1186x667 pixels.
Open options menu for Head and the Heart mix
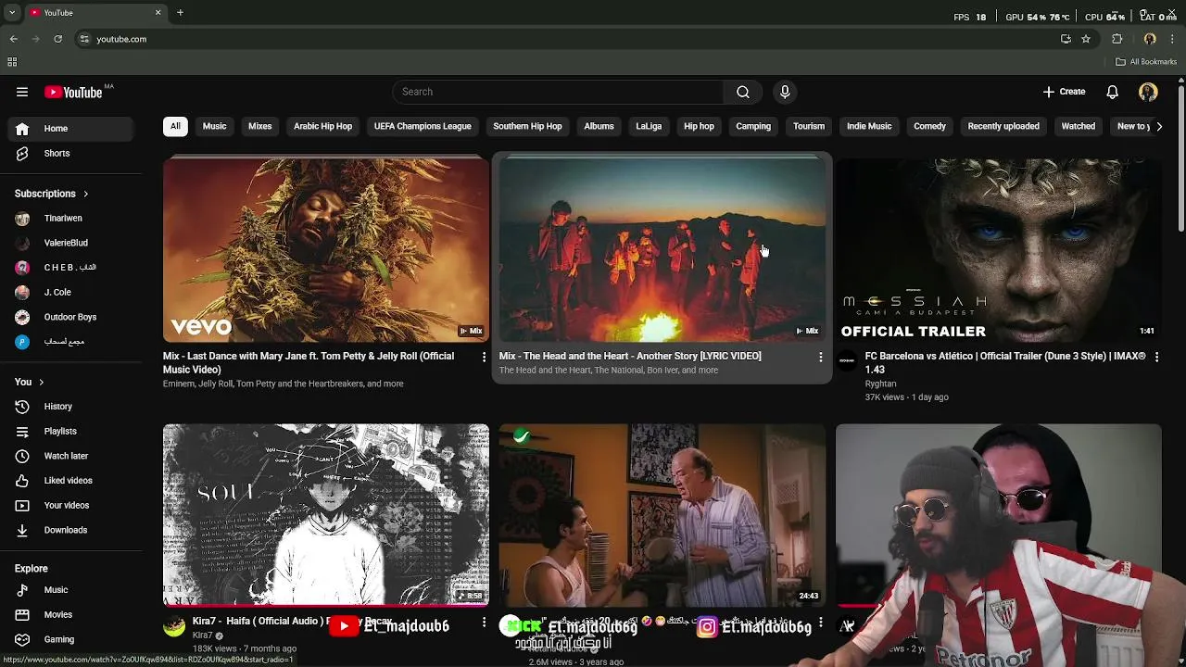(820, 357)
